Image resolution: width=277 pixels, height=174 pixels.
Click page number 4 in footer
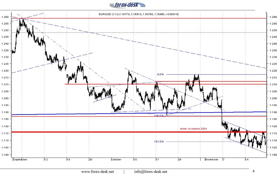pos(253,171)
